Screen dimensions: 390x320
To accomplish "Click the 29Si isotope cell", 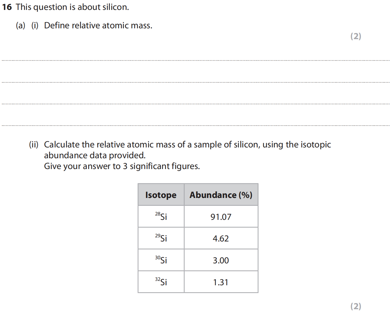I will pyautogui.click(x=161, y=238).
